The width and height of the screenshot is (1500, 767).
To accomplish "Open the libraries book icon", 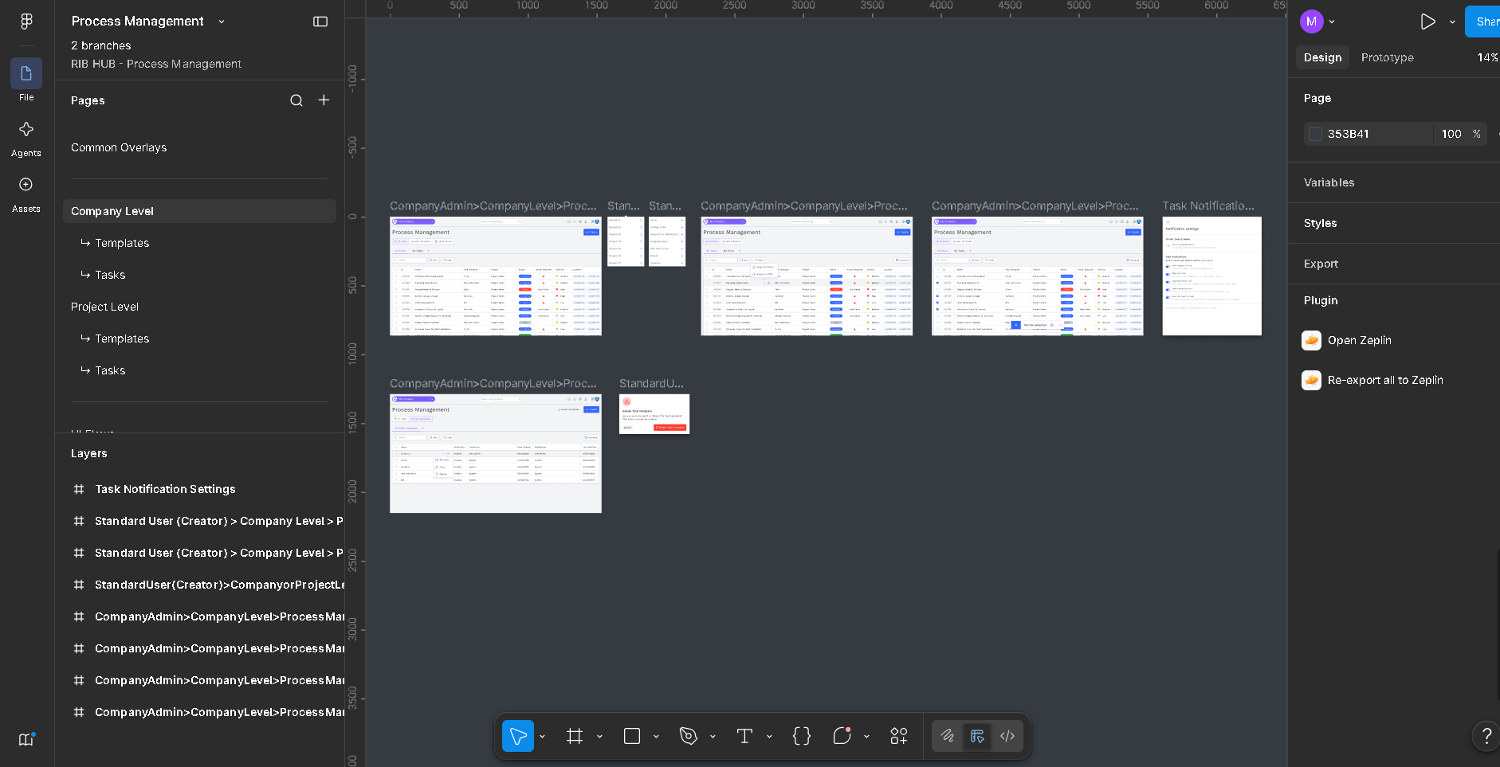I will click(x=26, y=739).
